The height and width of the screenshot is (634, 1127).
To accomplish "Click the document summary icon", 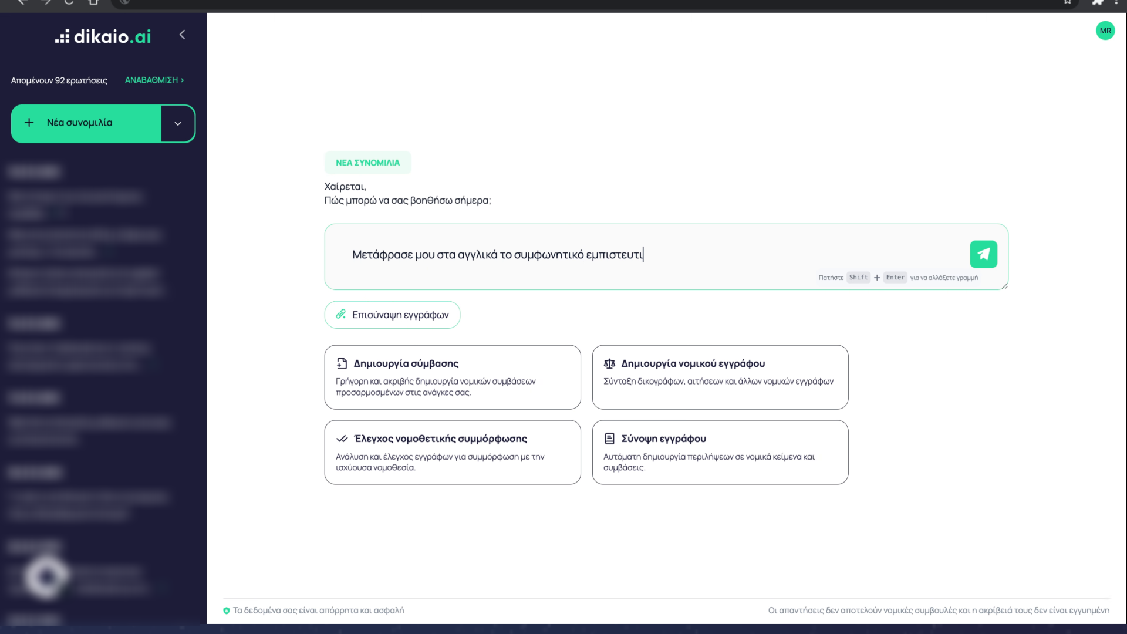I will click(x=609, y=439).
